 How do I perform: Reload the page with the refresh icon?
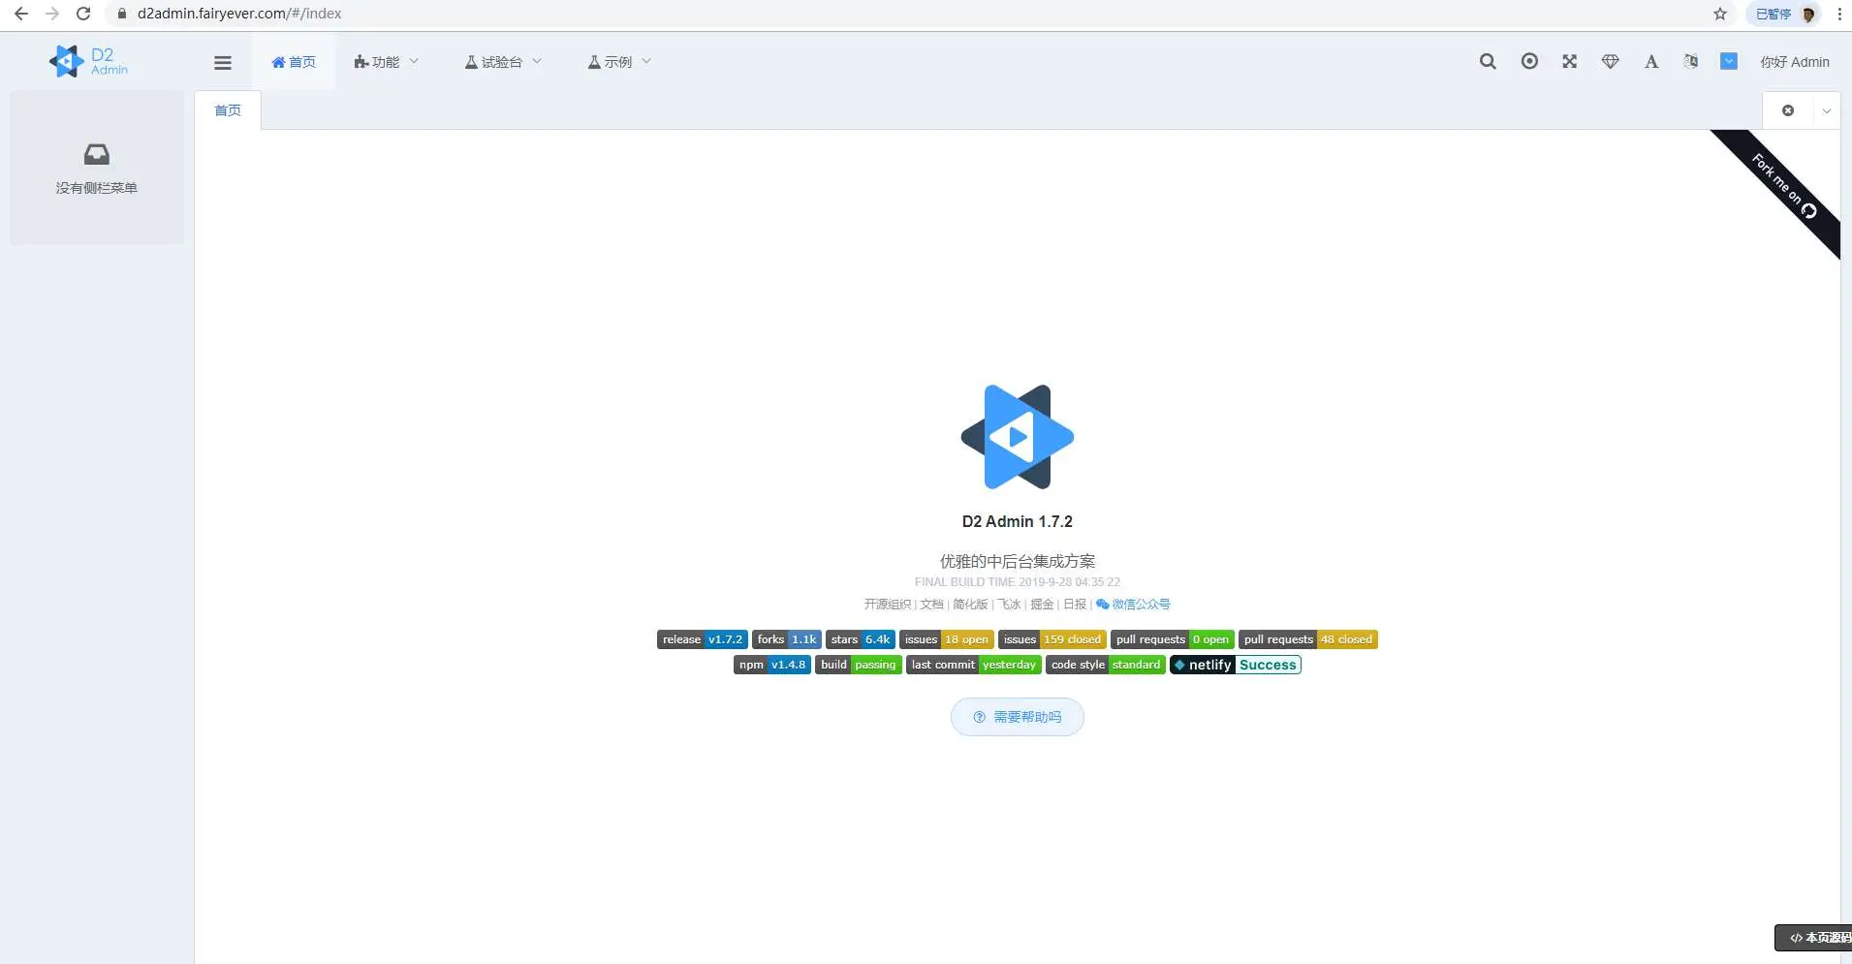click(x=83, y=14)
